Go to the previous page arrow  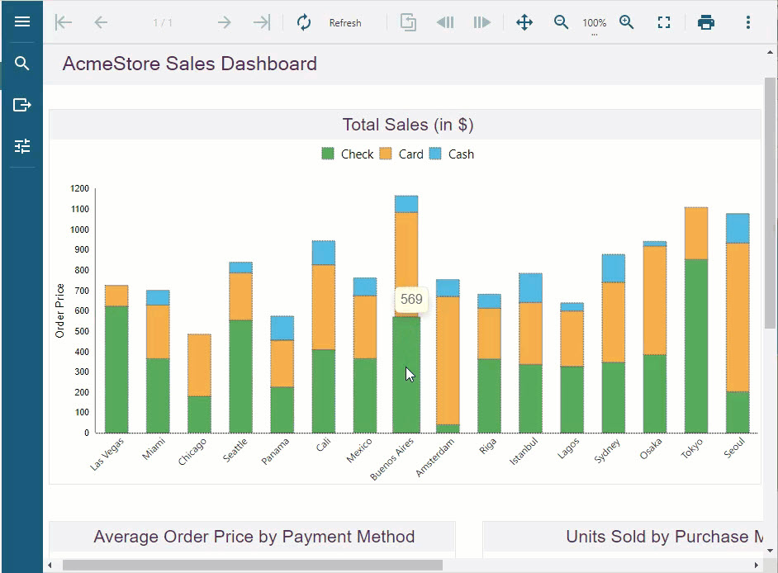(x=101, y=22)
